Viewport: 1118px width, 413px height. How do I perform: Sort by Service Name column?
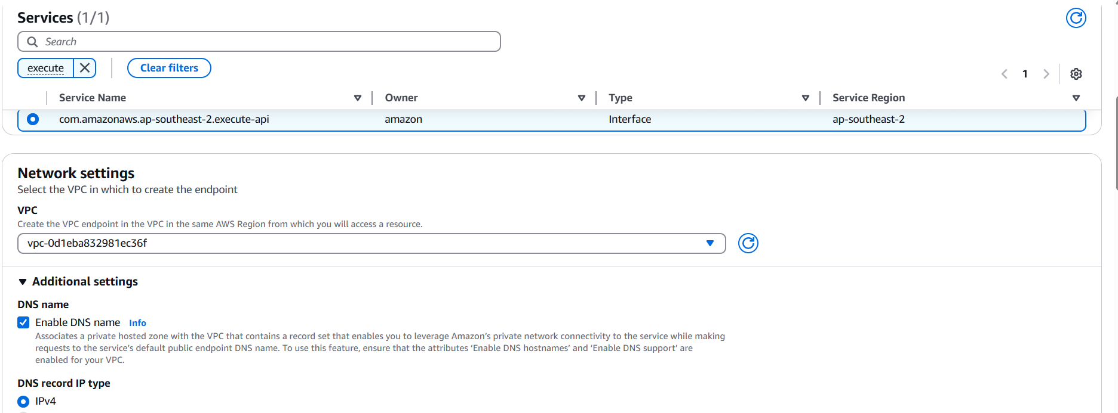(357, 98)
